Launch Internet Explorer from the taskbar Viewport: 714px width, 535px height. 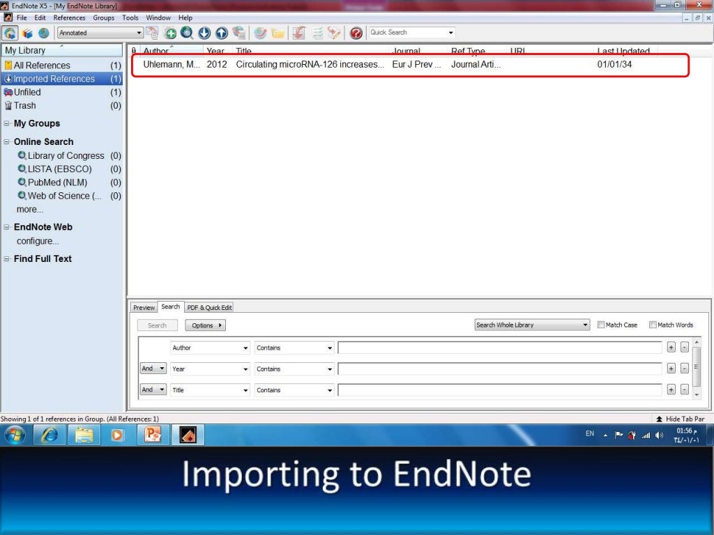point(50,435)
